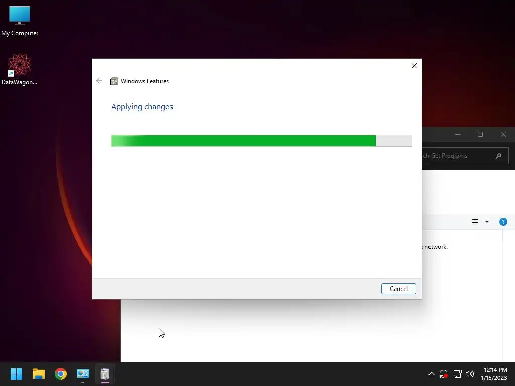This screenshot has height=386, width=515.
Task: Expand the view options dropdown arrow
Action: coord(487,222)
